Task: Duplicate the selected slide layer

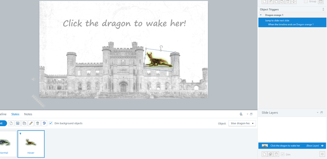Action: [270, 154]
